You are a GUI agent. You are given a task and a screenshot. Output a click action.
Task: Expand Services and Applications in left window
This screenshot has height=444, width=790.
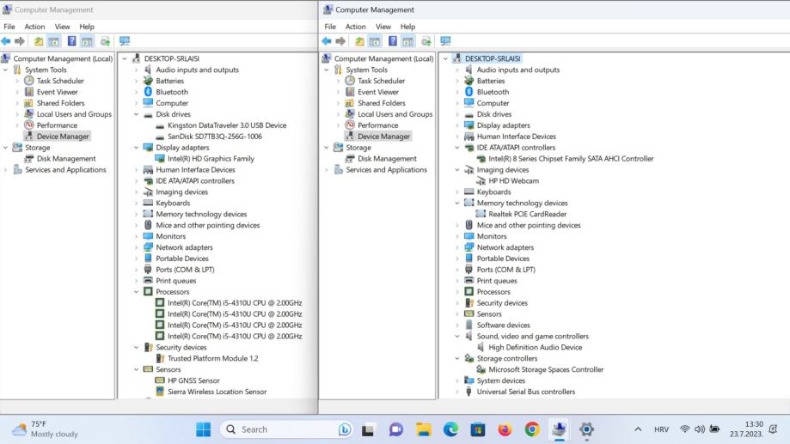pyautogui.click(x=5, y=170)
